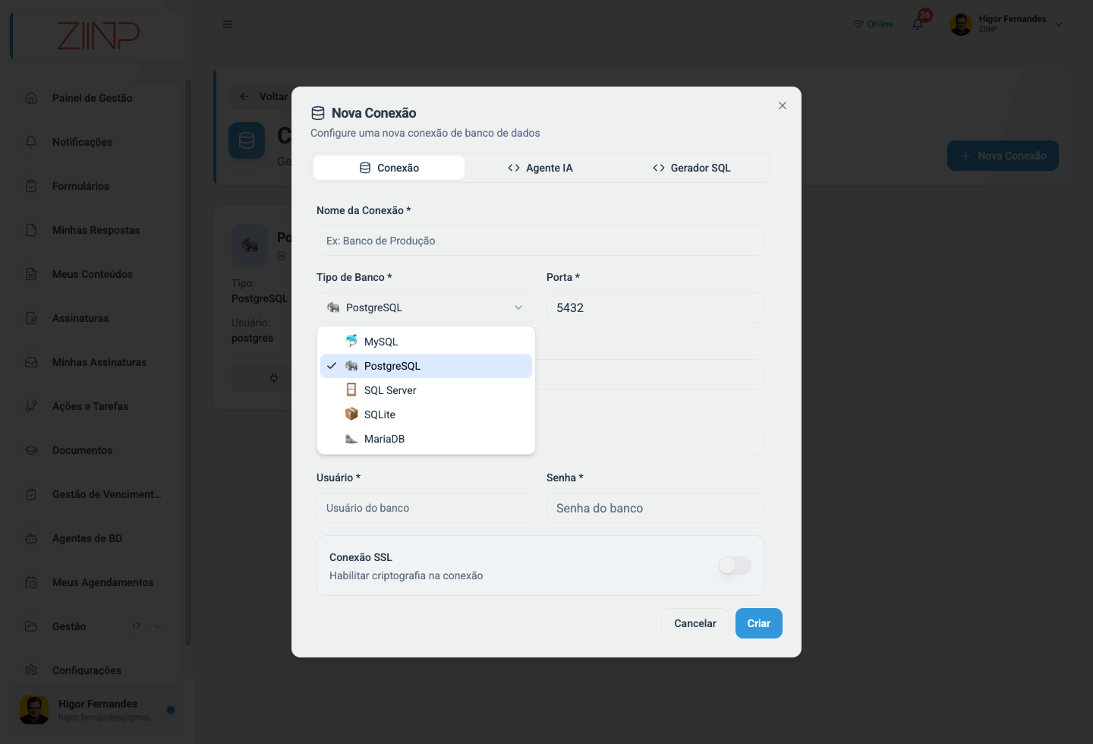This screenshot has width=1093, height=744.
Task: Pick the SQLite option
Action: click(426, 415)
